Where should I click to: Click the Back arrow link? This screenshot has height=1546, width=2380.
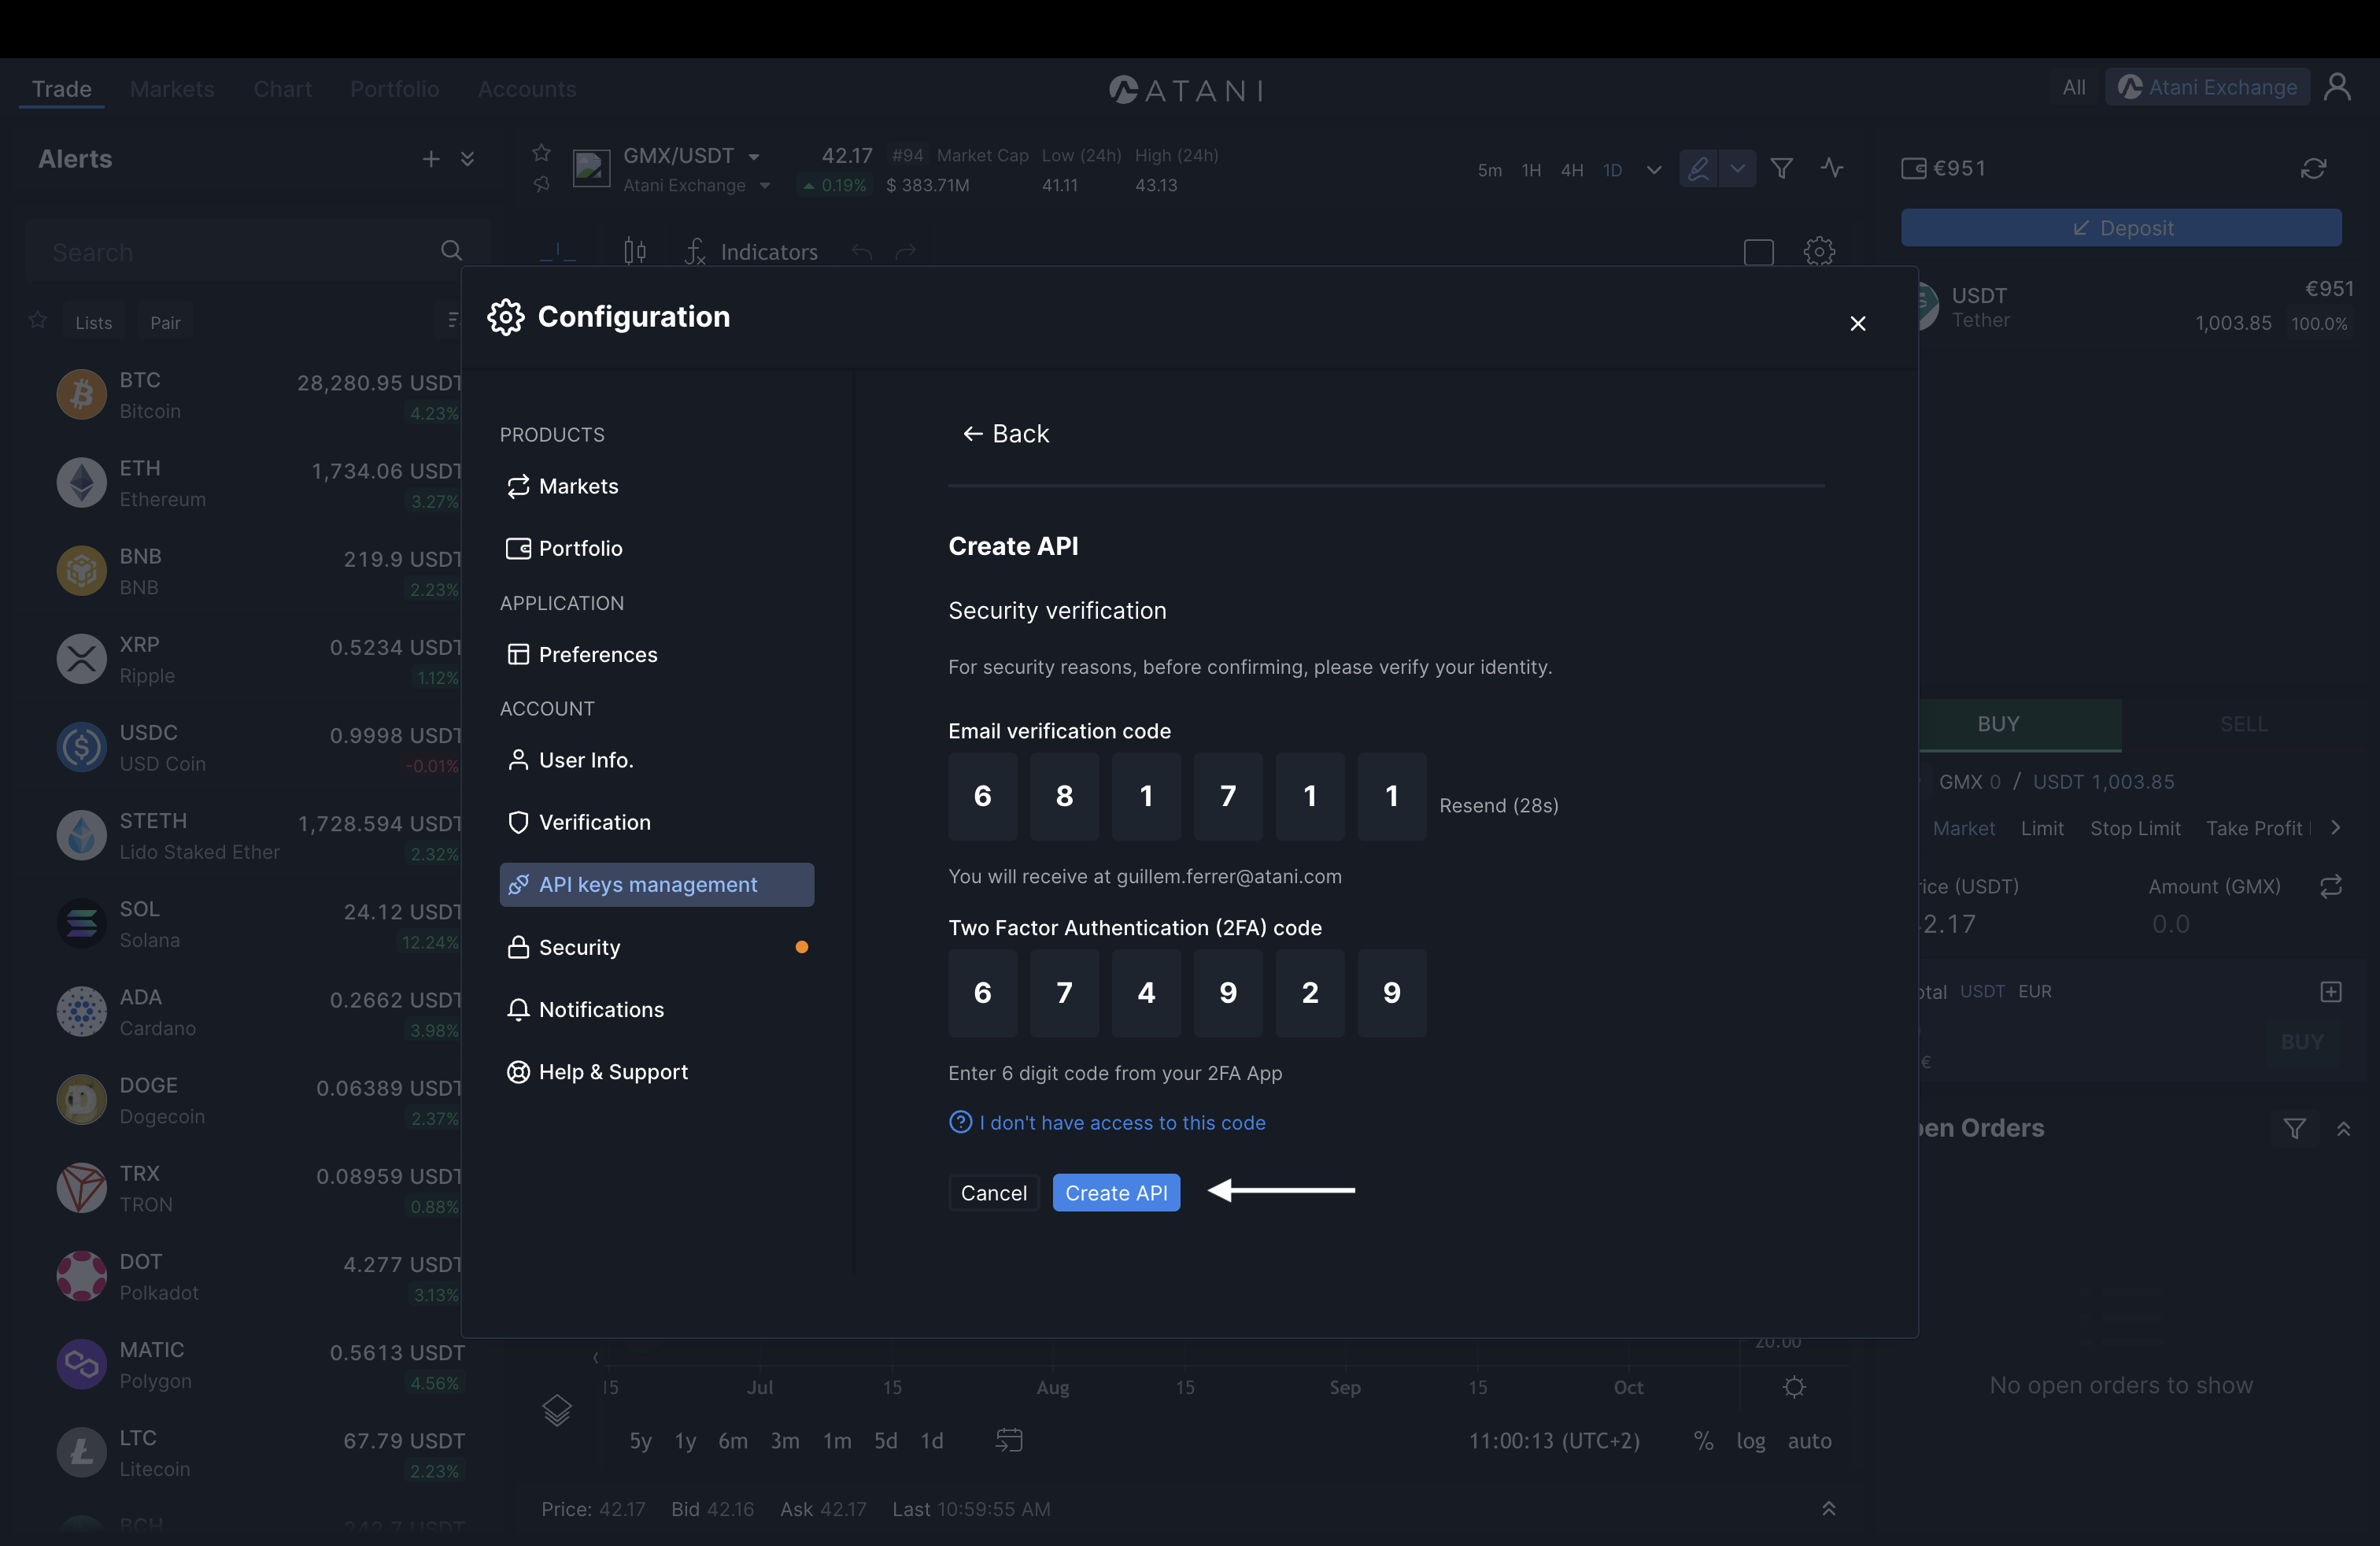pos(1005,433)
